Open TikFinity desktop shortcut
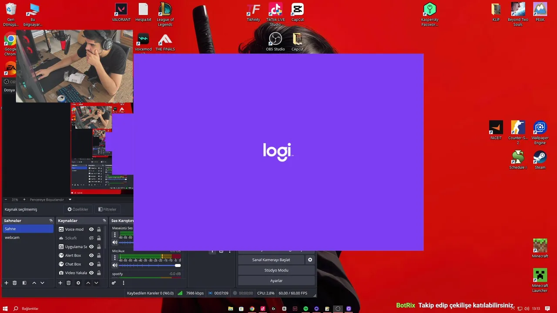 [x=253, y=12]
